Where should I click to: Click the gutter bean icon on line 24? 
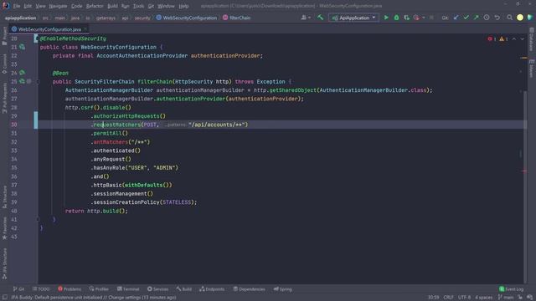click(x=23, y=73)
